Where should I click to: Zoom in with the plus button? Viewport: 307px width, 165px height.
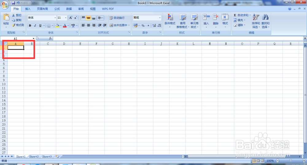(304, 161)
